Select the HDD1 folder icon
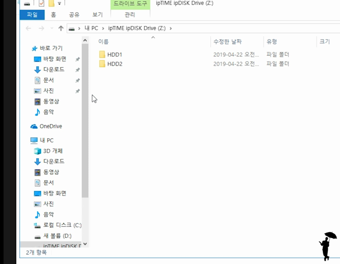The width and height of the screenshot is (340, 264). [102, 54]
